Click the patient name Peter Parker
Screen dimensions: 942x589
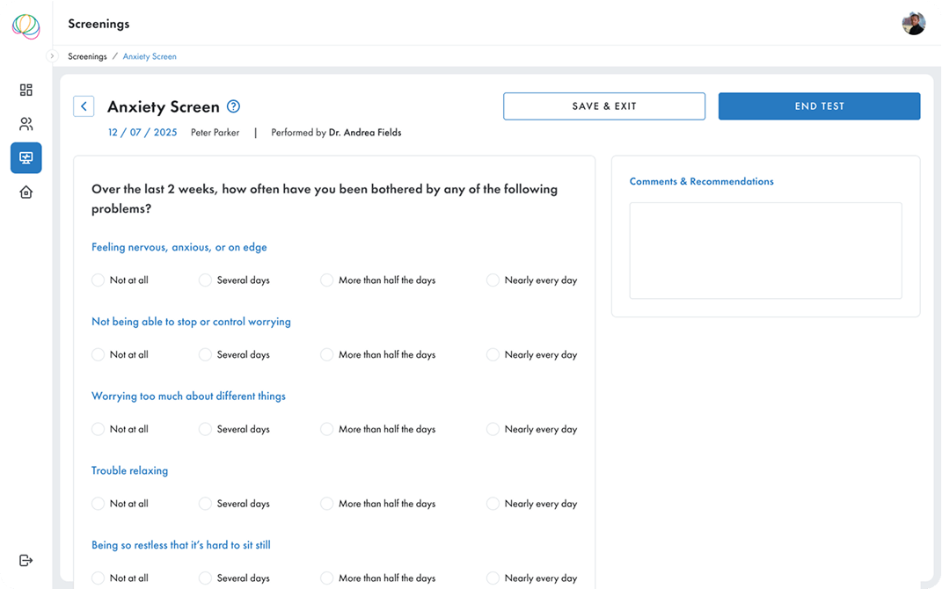tap(215, 132)
